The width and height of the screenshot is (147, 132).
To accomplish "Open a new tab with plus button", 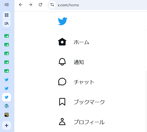I will click(x=7, y=125).
